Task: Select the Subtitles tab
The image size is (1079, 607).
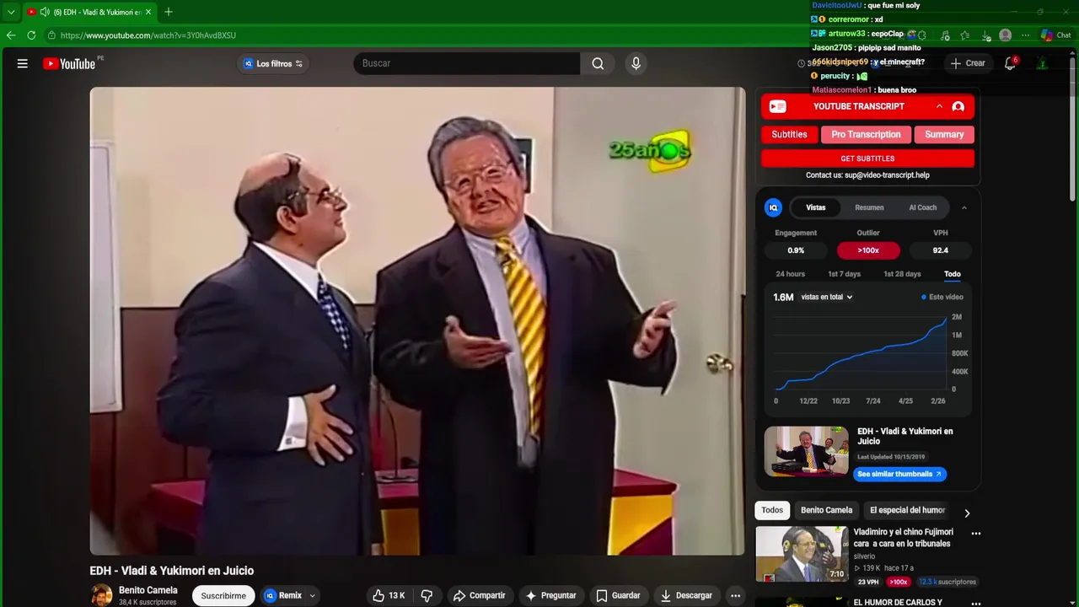Action: [789, 134]
